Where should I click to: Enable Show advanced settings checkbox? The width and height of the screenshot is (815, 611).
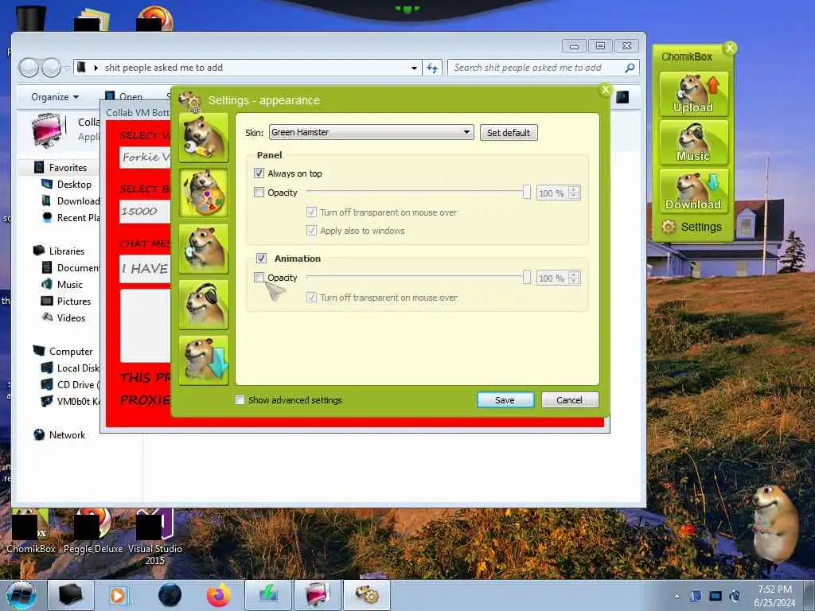[240, 399]
